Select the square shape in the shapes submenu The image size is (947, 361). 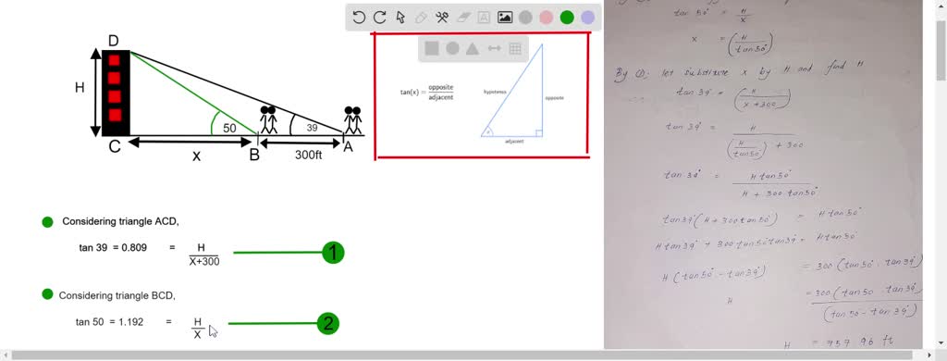coord(432,49)
